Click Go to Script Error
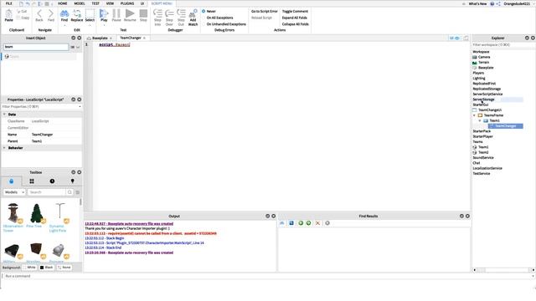This screenshot has height=301, width=536. [x=265, y=11]
